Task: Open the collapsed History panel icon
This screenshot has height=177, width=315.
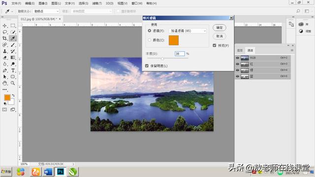Action: click(291, 24)
